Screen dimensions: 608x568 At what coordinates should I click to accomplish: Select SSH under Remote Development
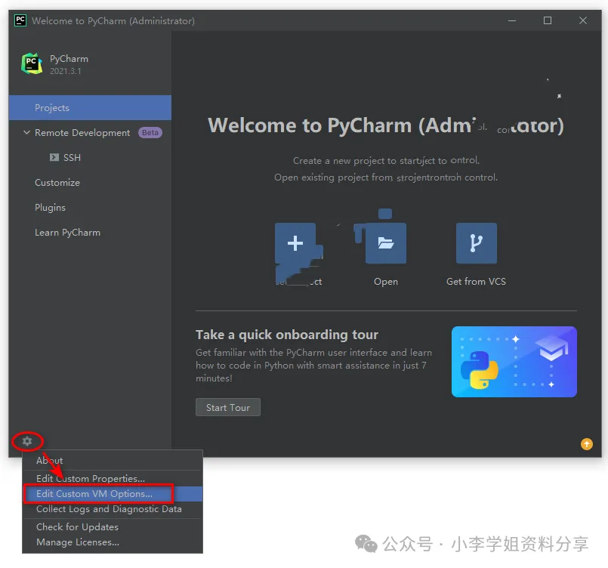point(72,157)
